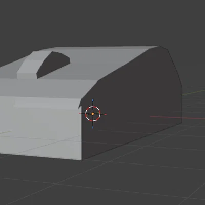Select the dark face of the scoop on the roof
Viewport: 205px width, 205px height.
click(x=53, y=65)
